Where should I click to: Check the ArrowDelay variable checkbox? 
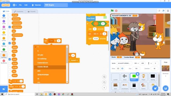[x=10, y=19]
